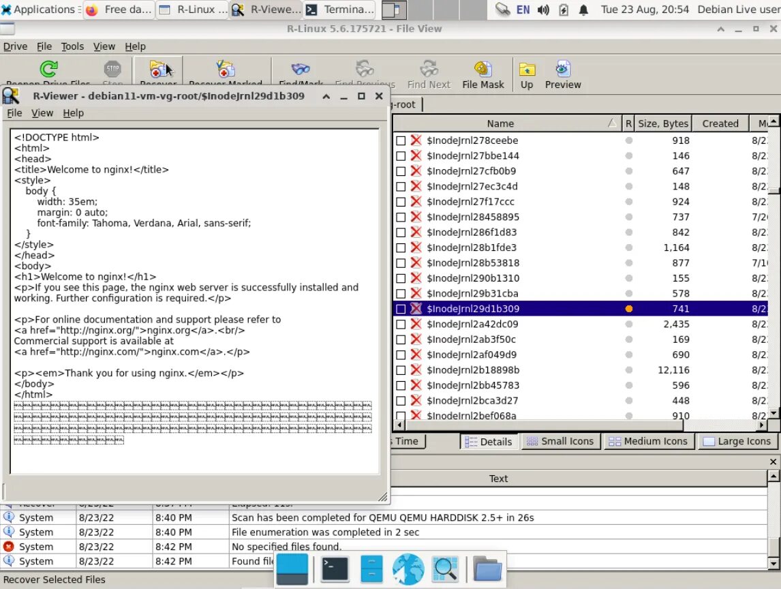781x589 pixels.
Task: Click the R column header
Action: [x=628, y=123]
